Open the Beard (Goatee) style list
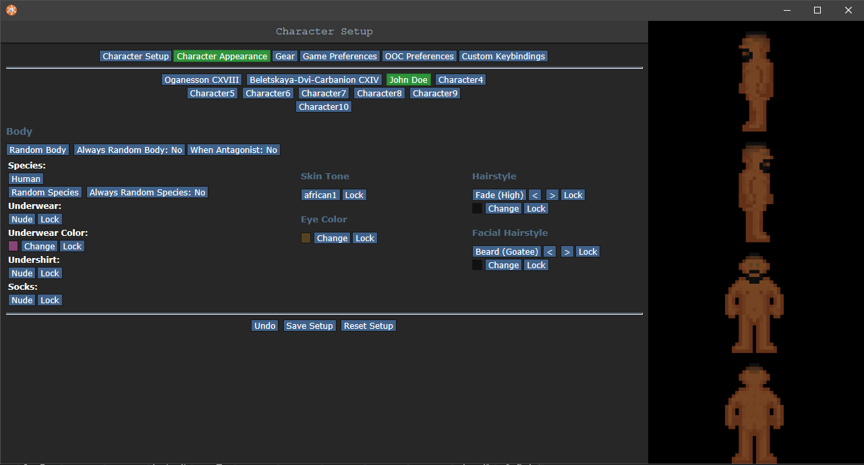The width and height of the screenshot is (864, 465). point(507,252)
